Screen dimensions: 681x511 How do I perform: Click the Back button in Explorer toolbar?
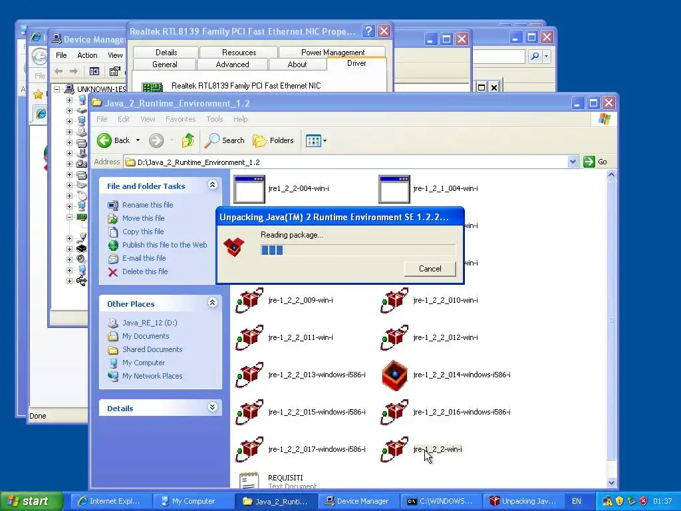click(113, 140)
